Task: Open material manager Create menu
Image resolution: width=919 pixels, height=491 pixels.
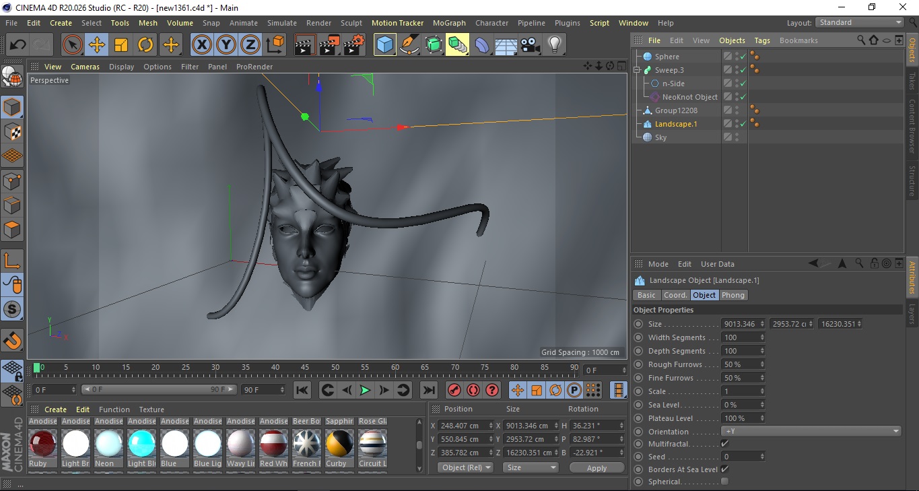Action: click(55, 410)
